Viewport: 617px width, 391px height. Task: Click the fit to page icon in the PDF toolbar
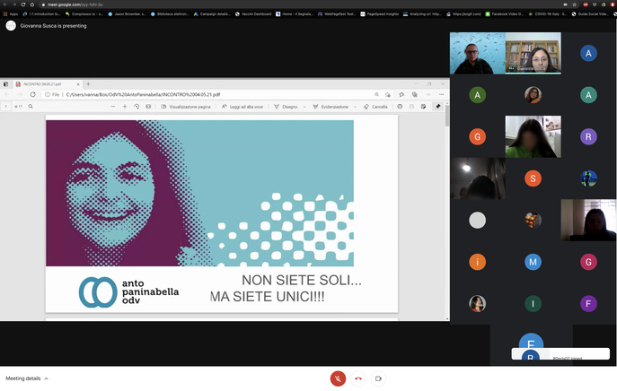pos(148,107)
